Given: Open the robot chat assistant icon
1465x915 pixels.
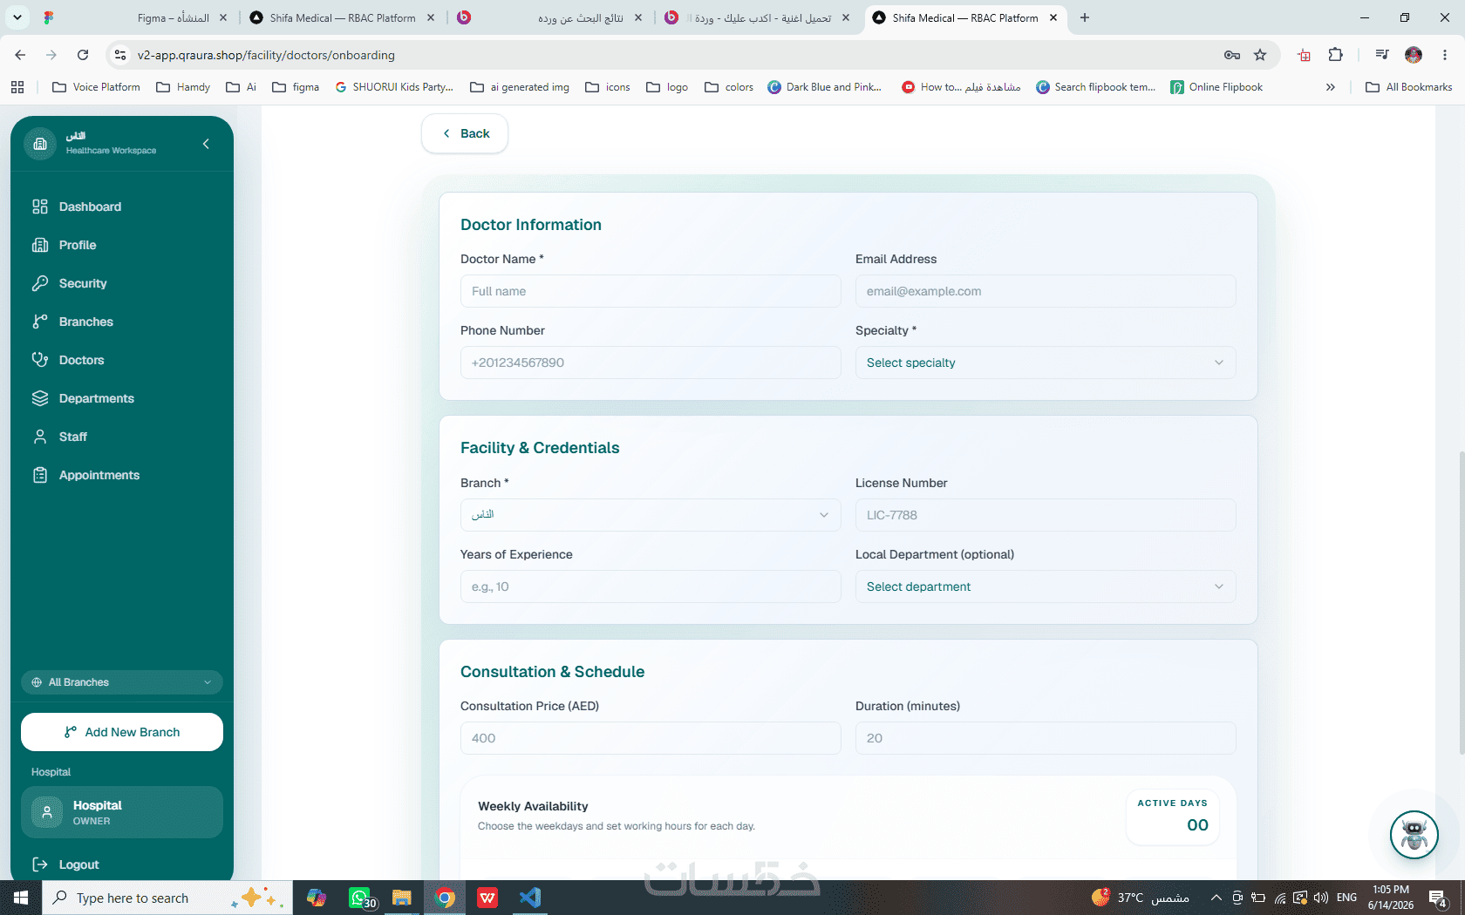Looking at the screenshot, I should [x=1414, y=835].
